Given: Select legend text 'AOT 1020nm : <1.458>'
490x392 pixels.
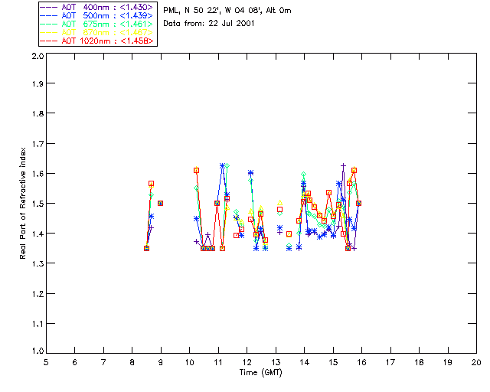Looking at the screenshot, I should (x=107, y=41).
